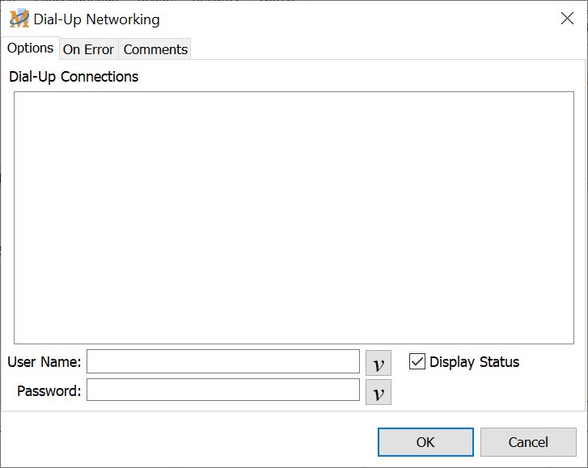The height and width of the screenshot is (468, 588).
Task: Focus the User Name text field
Action: coord(222,361)
